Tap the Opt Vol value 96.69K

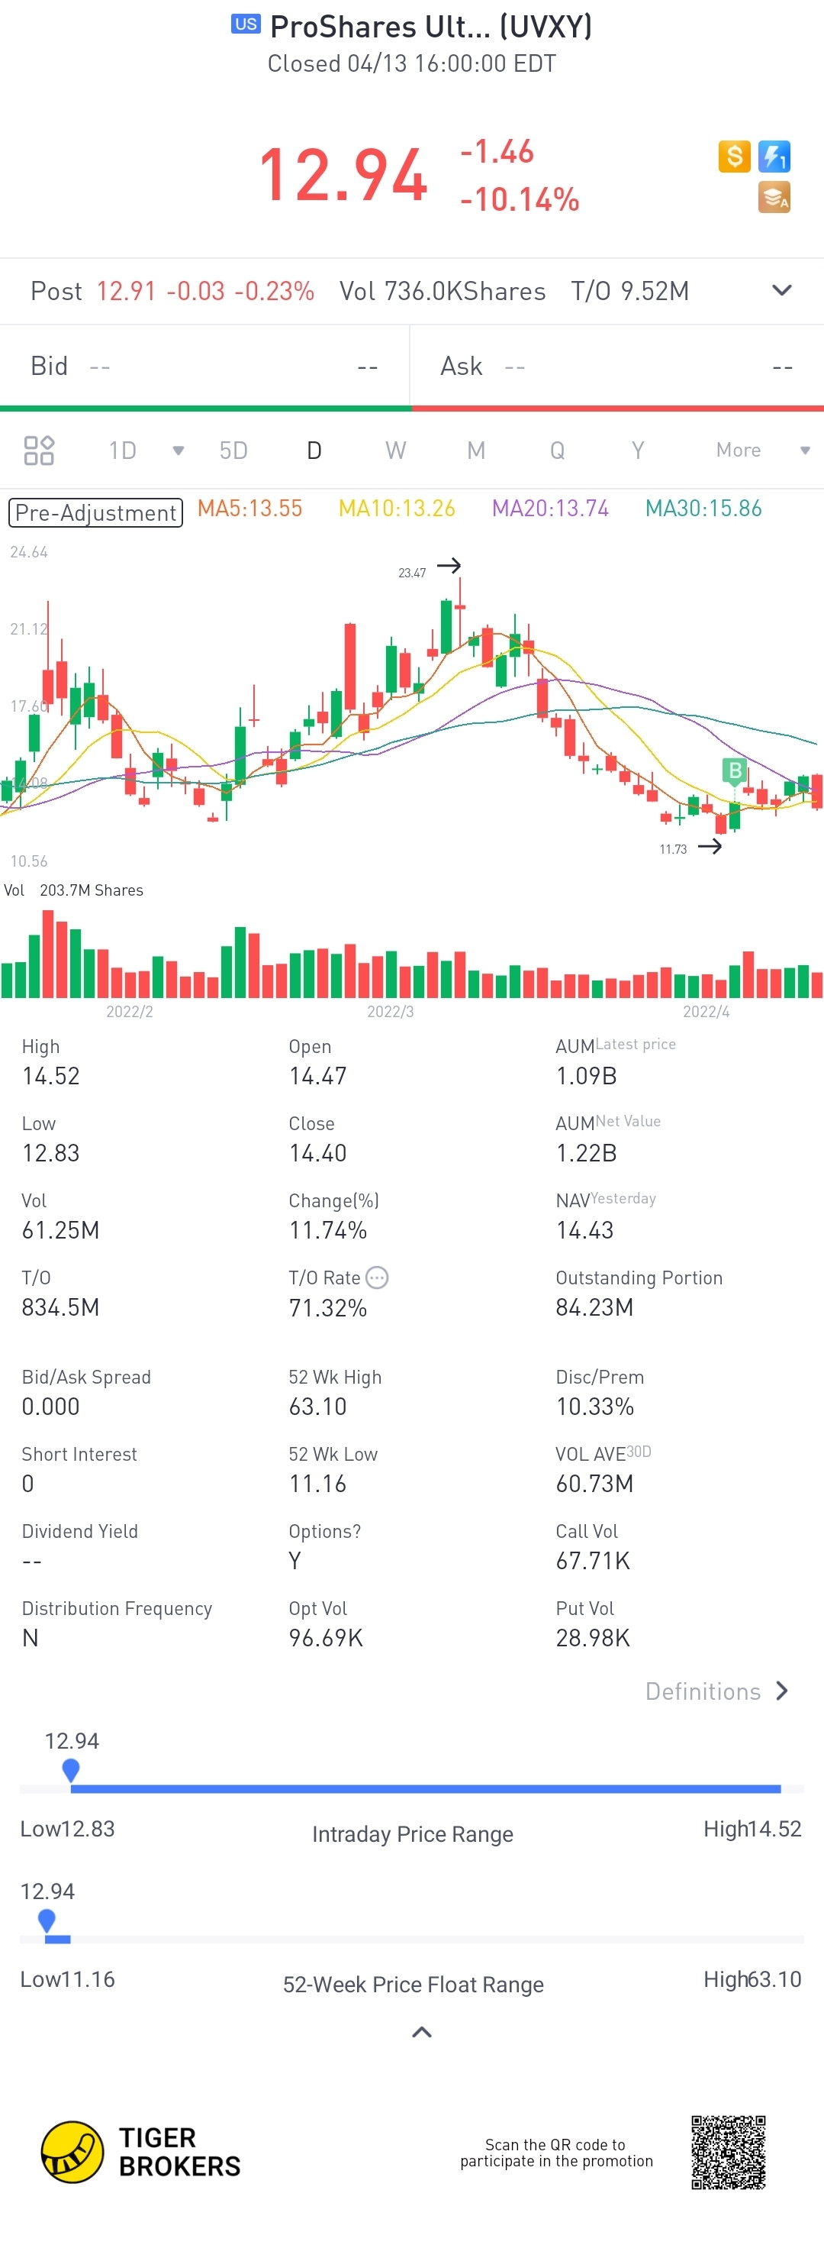(326, 1638)
